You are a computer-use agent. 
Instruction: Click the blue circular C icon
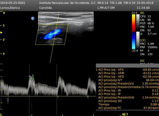[x=33, y=18]
